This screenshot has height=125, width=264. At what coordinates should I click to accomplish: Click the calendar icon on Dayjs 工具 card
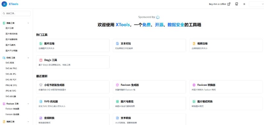tap(41, 60)
